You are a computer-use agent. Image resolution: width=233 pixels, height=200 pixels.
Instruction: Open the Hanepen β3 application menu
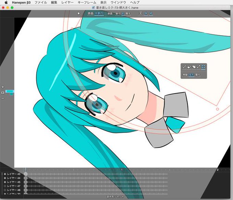(x=21, y=2)
